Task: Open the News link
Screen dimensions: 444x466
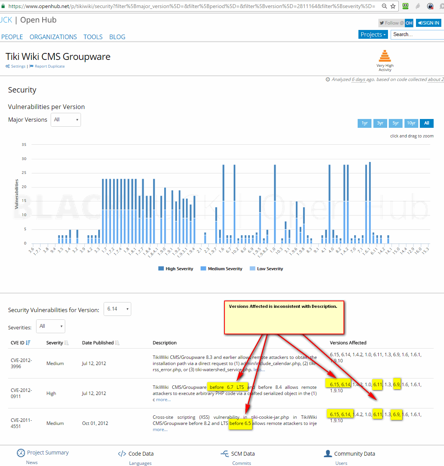Action: [32, 463]
